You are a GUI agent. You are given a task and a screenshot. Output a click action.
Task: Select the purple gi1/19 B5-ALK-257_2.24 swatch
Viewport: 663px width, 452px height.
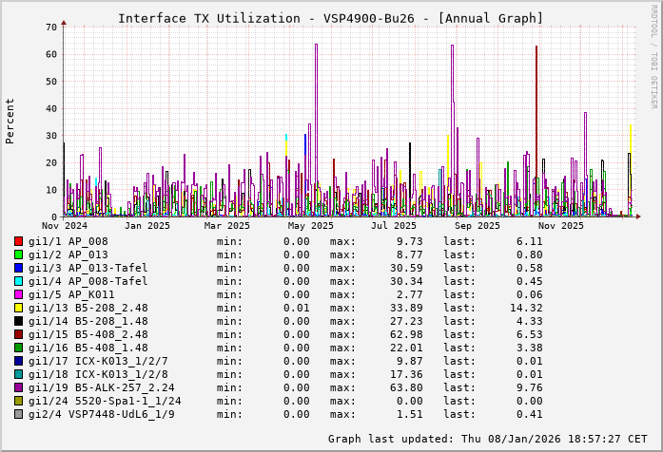tap(18, 387)
